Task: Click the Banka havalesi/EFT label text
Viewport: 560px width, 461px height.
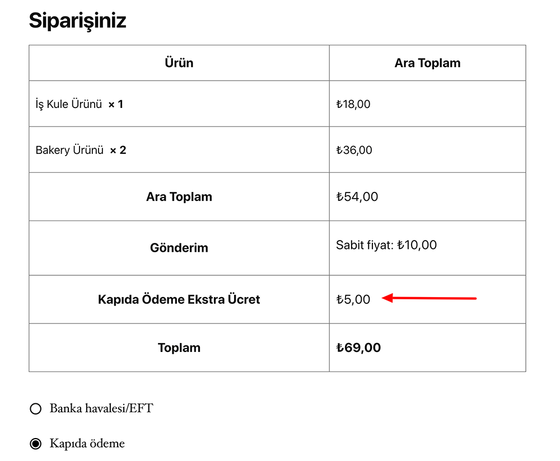Action: coord(101,408)
